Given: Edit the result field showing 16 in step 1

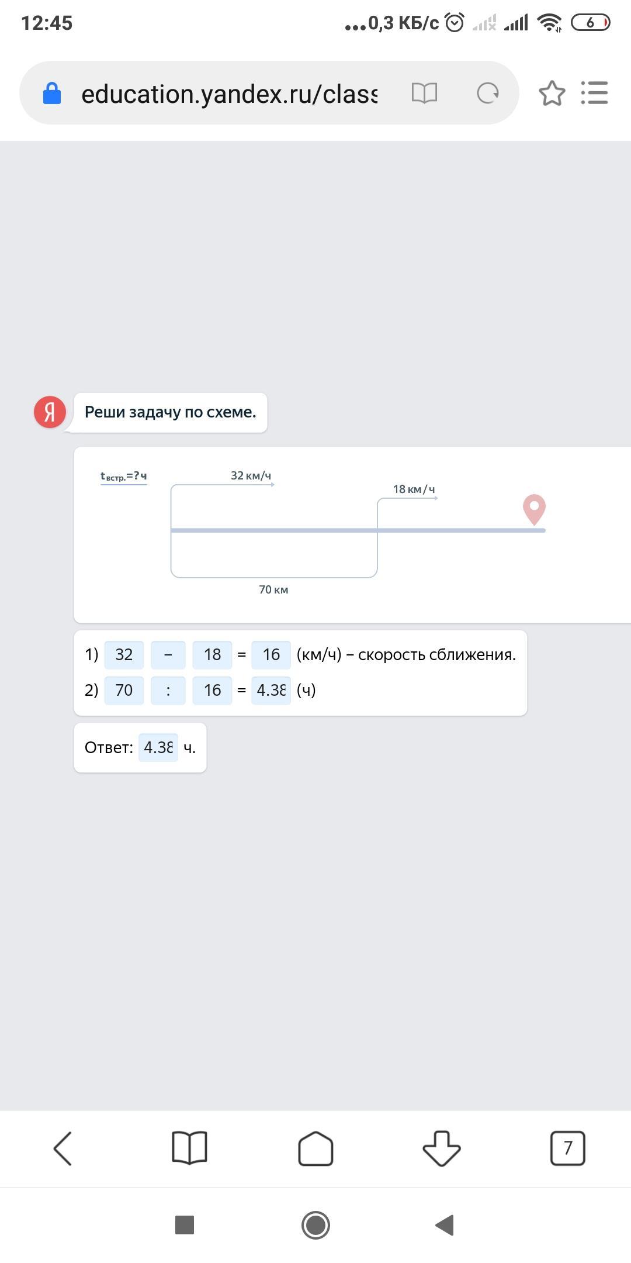Looking at the screenshot, I should [271, 655].
